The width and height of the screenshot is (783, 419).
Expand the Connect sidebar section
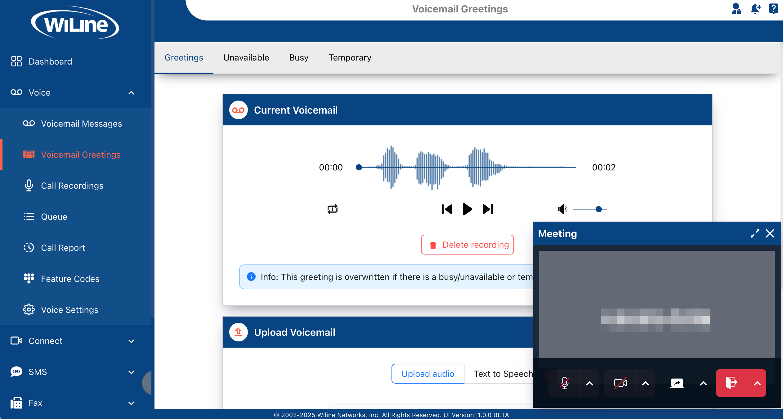tap(131, 341)
